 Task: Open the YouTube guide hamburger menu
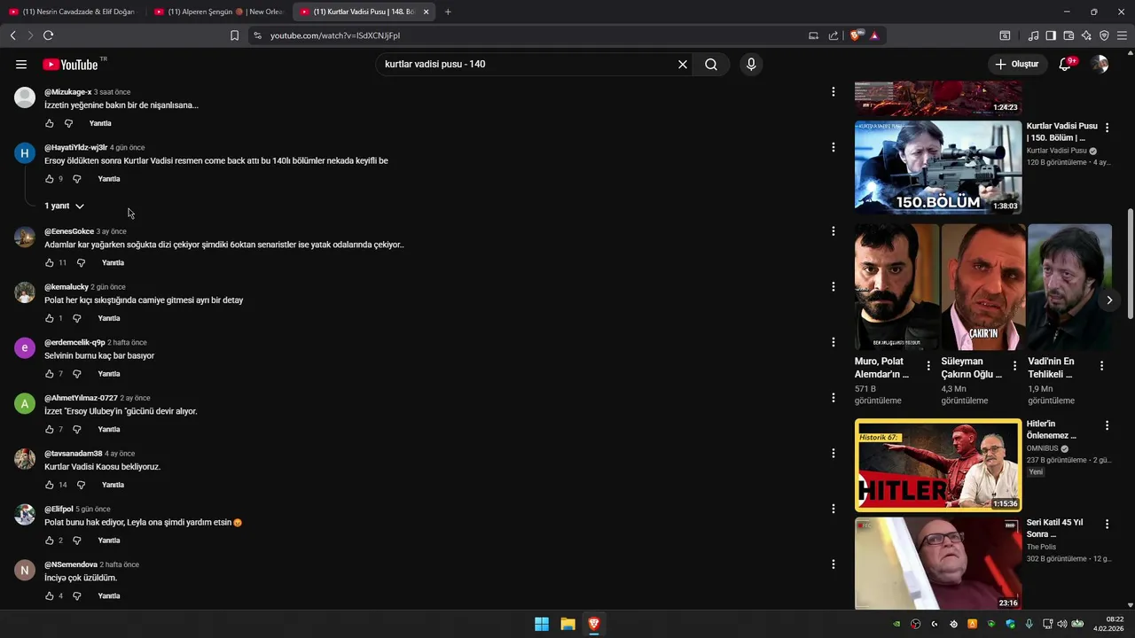coord(21,64)
